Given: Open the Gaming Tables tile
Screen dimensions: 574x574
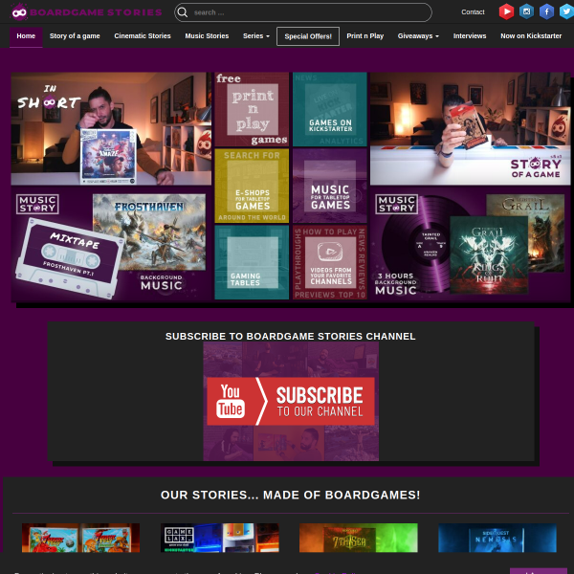Looking at the screenshot, I should 252,262.
